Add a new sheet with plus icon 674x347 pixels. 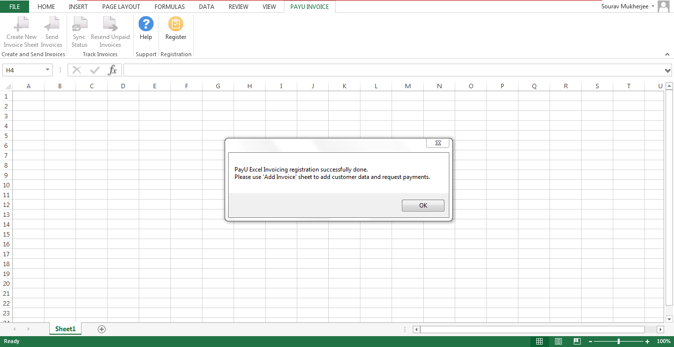tap(102, 329)
